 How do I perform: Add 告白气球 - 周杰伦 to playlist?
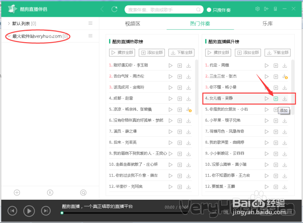pyautogui.click(x=180, y=77)
